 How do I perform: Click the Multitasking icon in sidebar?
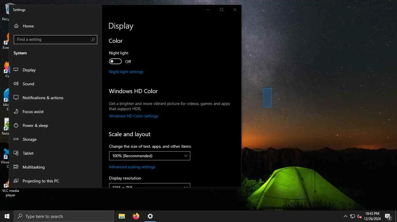pos(16,167)
